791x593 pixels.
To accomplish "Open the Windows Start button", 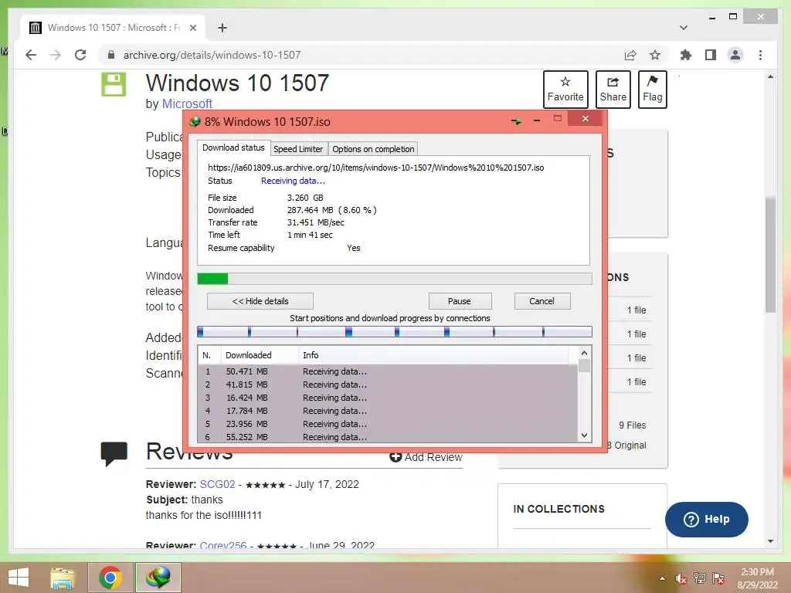I will point(19,578).
